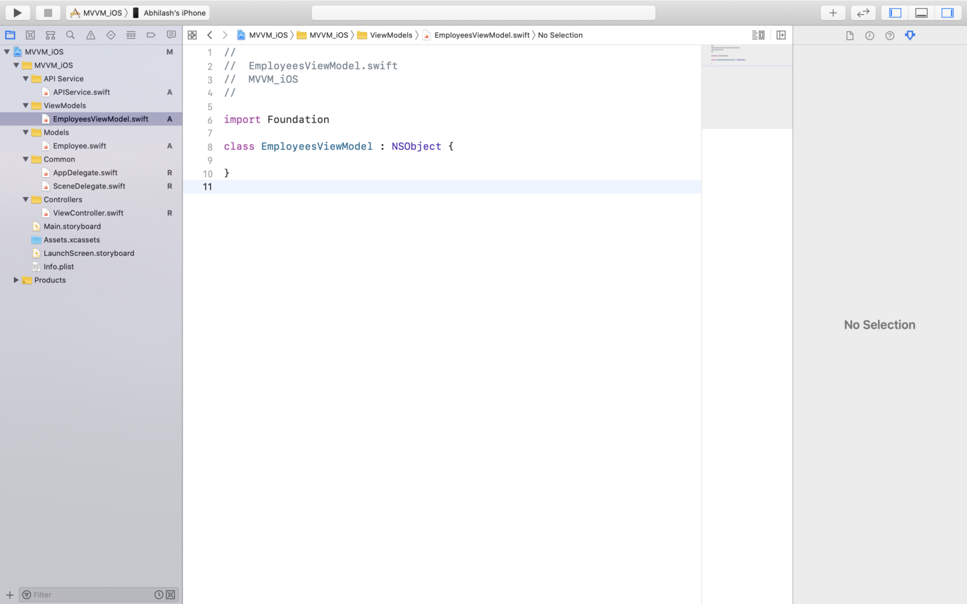Choose the Abhilash's iPhone run destination

(x=170, y=13)
